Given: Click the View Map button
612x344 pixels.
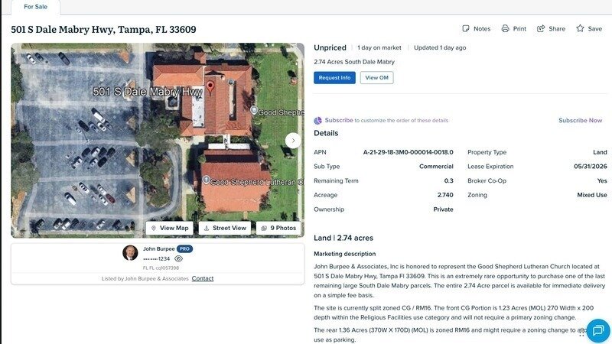Looking at the screenshot, I should tap(169, 228).
